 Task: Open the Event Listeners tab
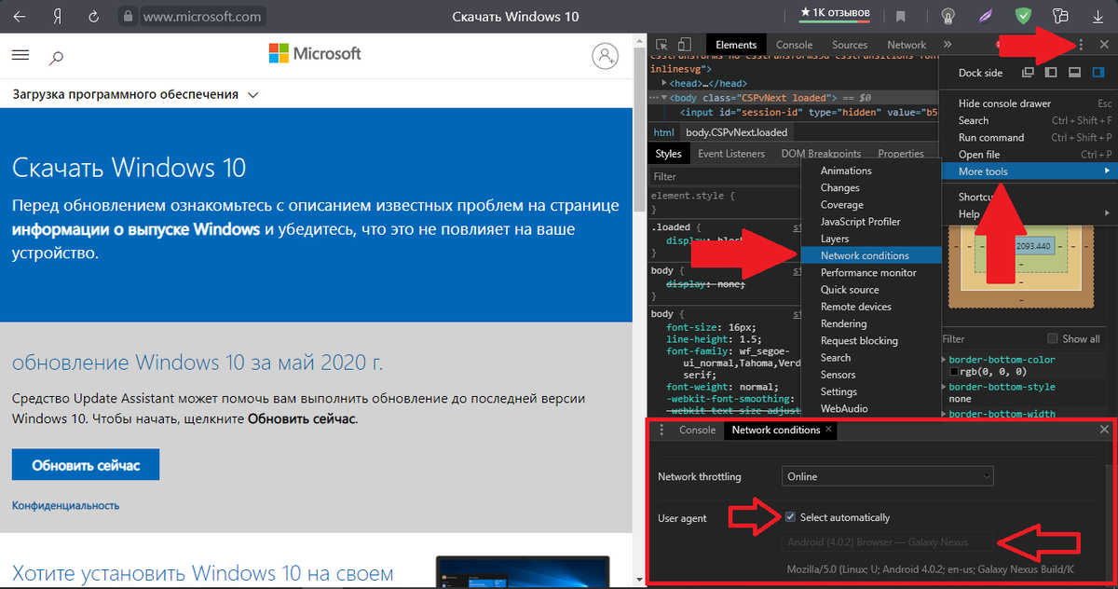pos(731,154)
